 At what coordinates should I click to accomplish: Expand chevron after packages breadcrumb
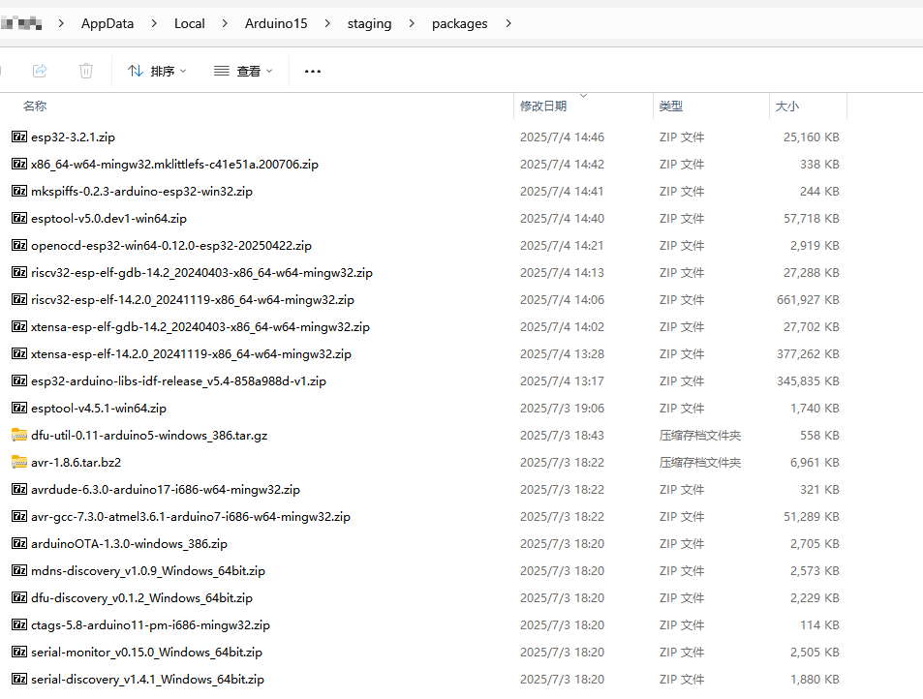(508, 23)
